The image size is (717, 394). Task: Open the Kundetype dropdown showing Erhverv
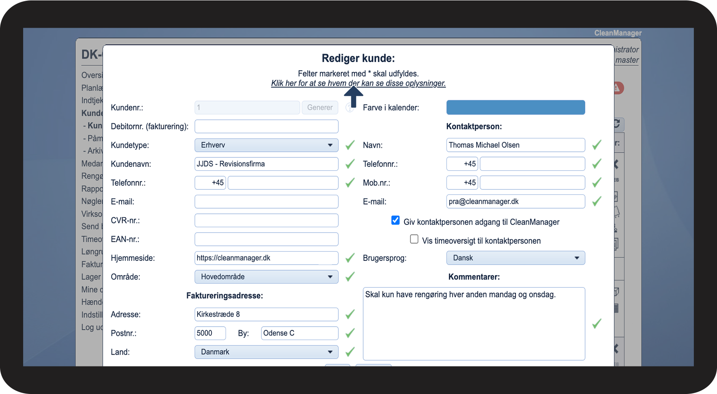click(x=267, y=145)
